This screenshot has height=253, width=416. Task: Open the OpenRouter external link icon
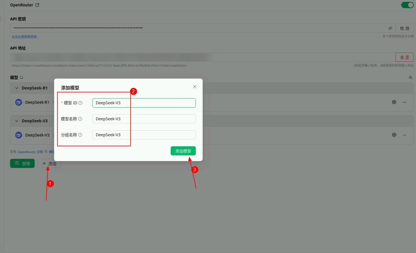37,5
